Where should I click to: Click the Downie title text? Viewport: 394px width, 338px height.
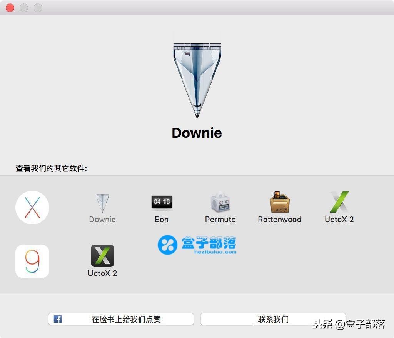197,132
